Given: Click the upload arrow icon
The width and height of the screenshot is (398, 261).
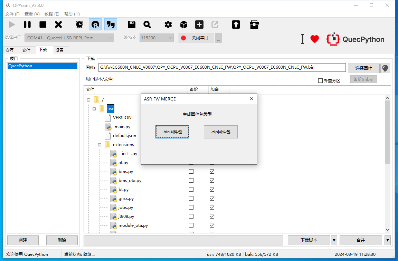Looking at the screenshot, I should (236, 25).
